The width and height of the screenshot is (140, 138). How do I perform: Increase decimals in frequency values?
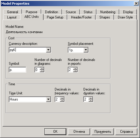coord(62,98)
